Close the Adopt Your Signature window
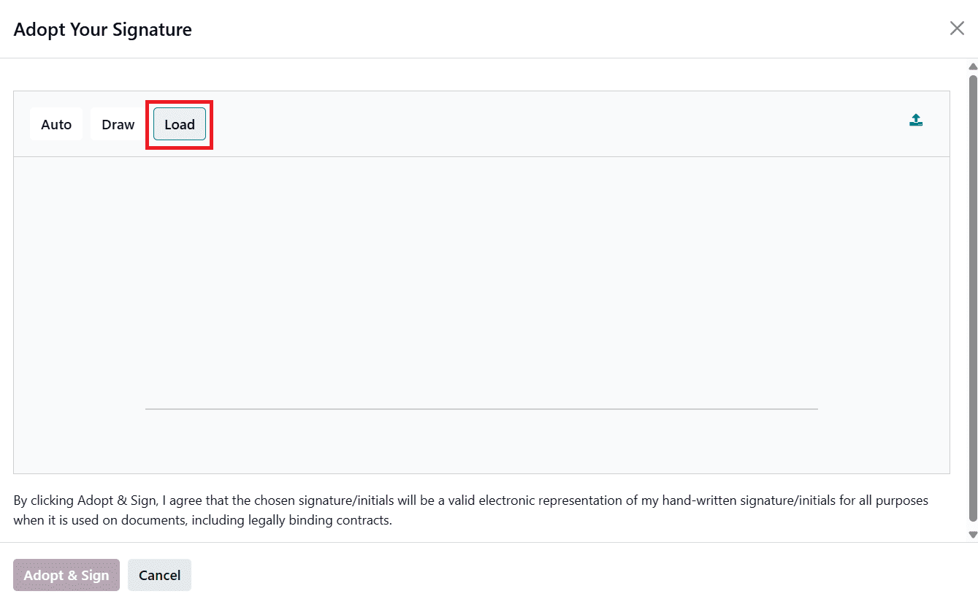The image size is (978, 602). (957, 28)
